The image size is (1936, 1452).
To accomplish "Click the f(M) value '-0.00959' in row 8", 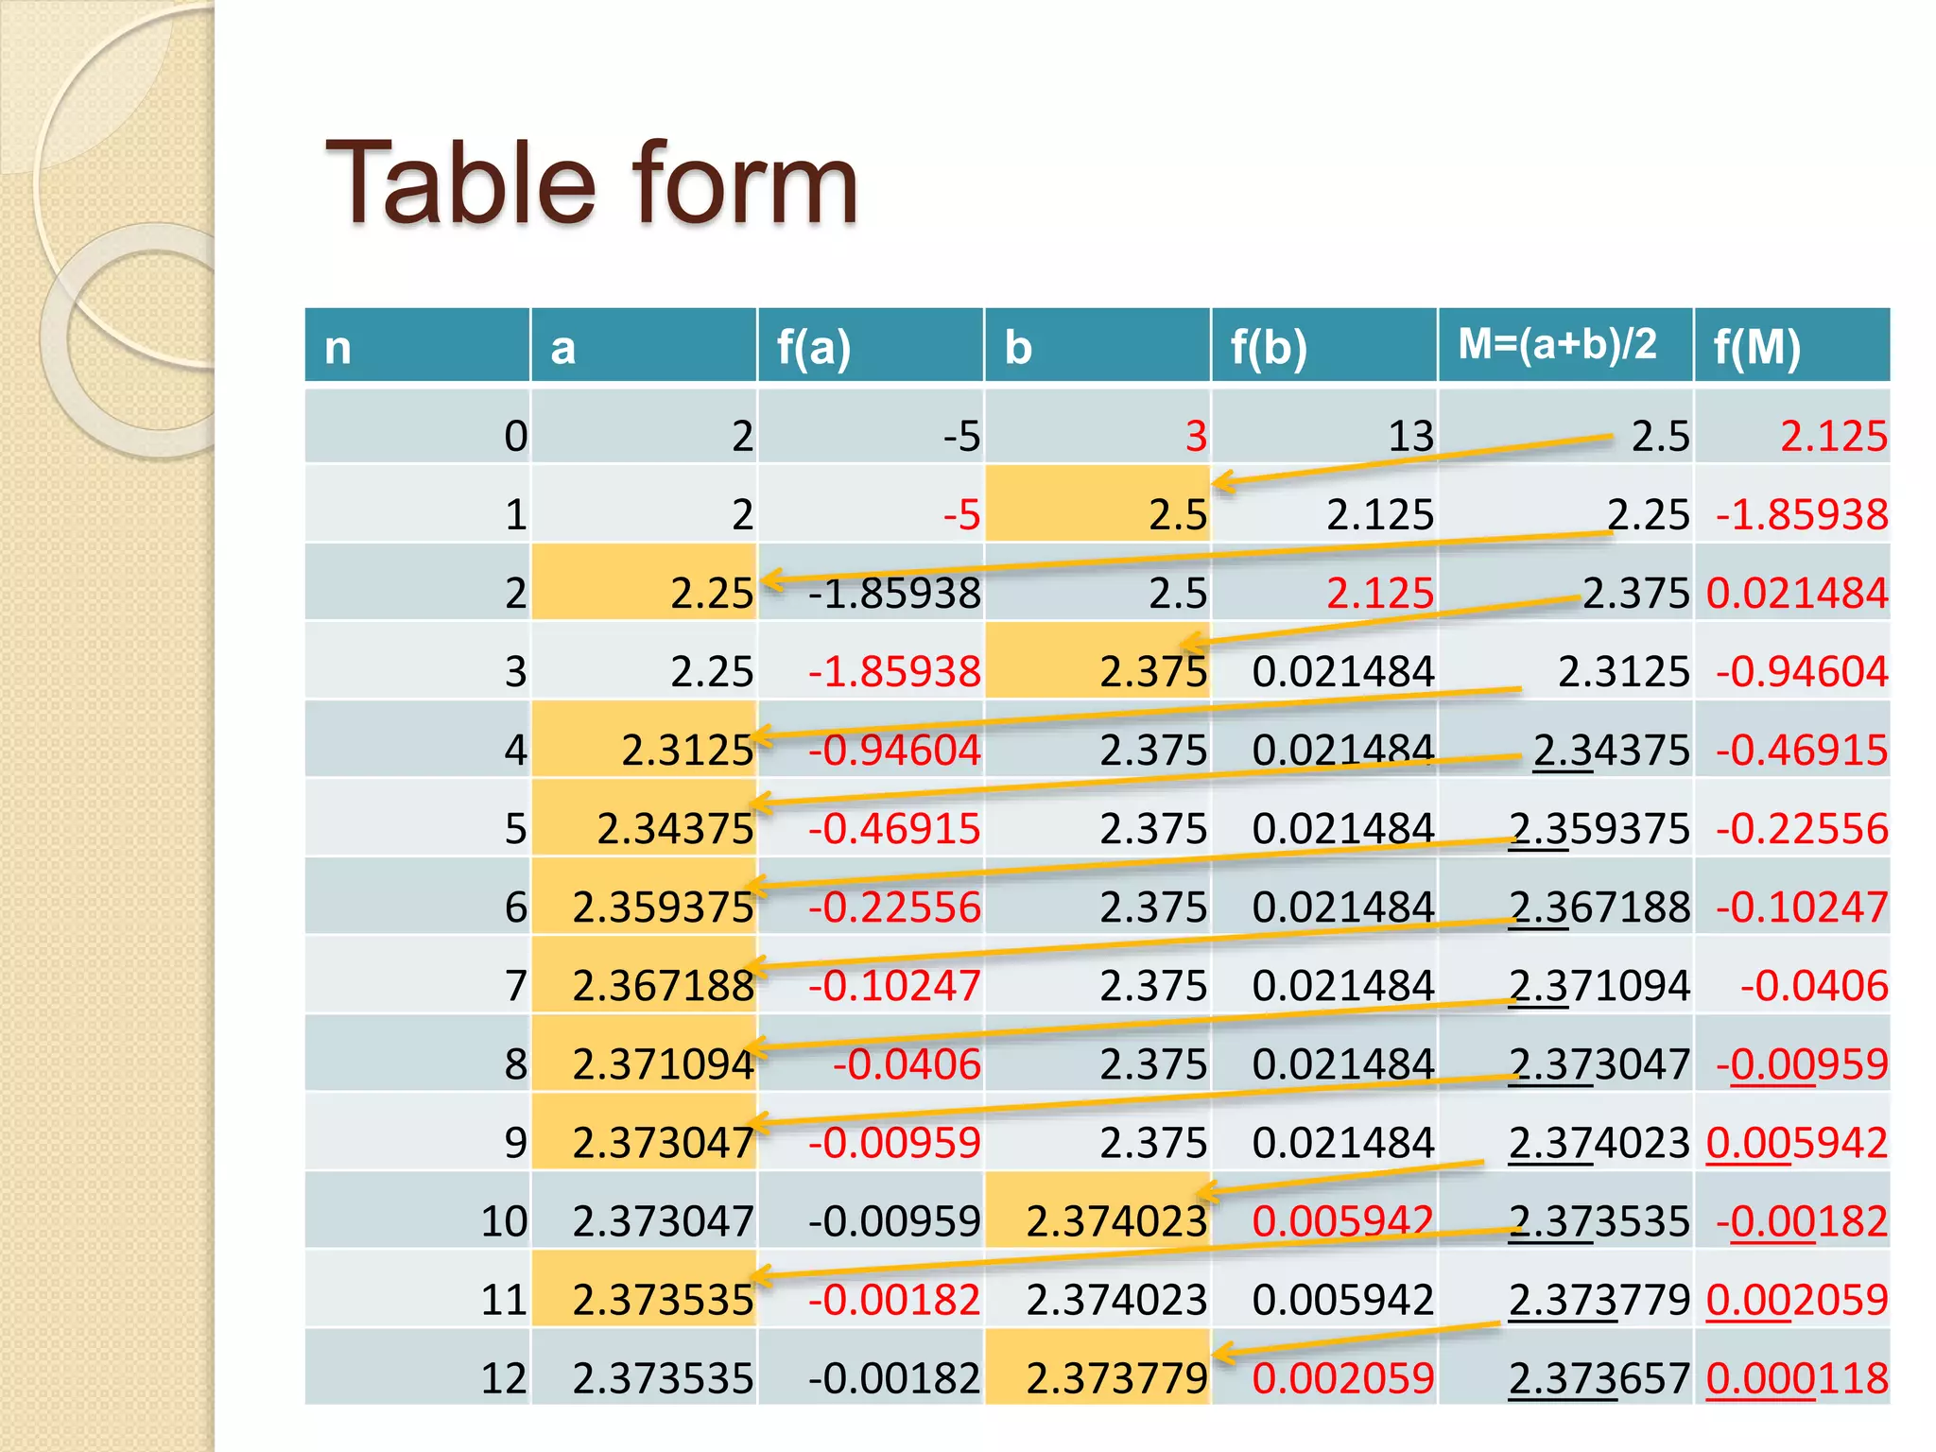I will point(1802,1063).
